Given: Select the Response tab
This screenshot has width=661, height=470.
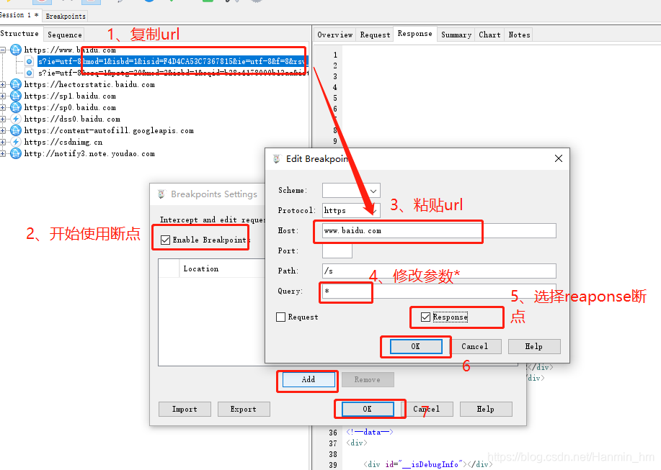Looking at the screenshot, I should click(414, 34).
